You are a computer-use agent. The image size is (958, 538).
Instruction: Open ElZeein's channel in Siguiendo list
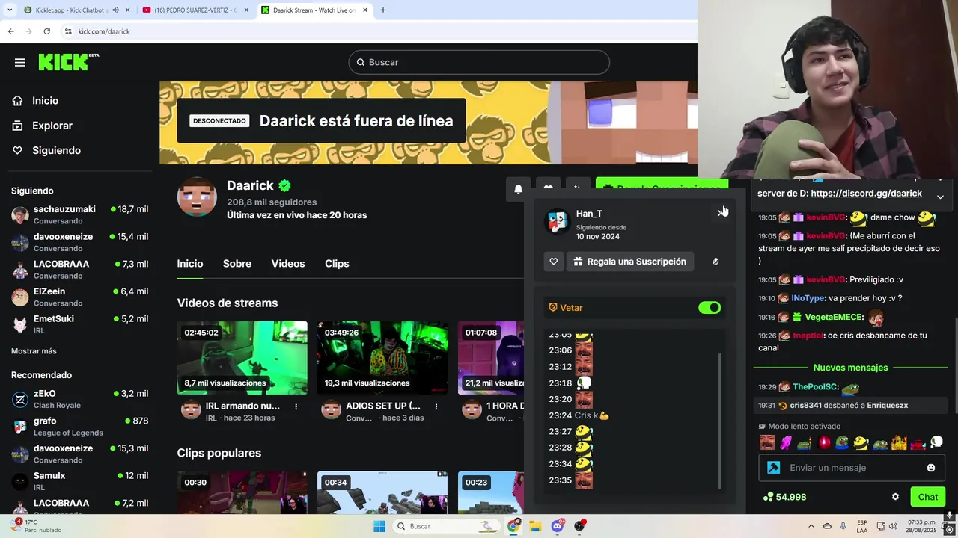[x=79, y=297]
